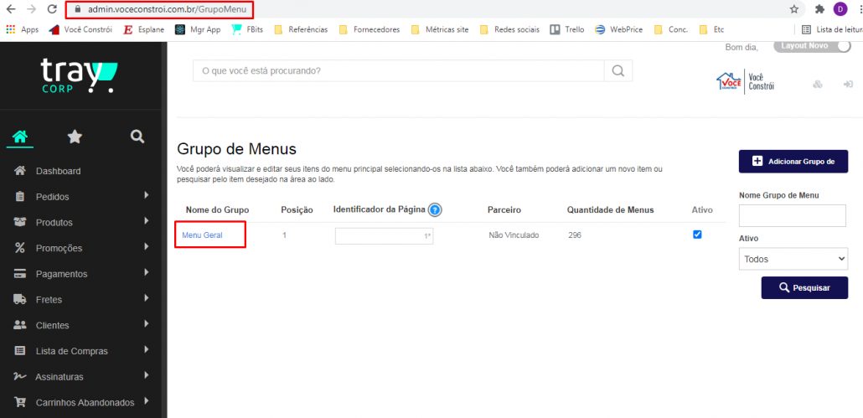Click the home icon in sidebar
Image resolution: width=863 pixels, height=418 pixels.
[20, 137]
